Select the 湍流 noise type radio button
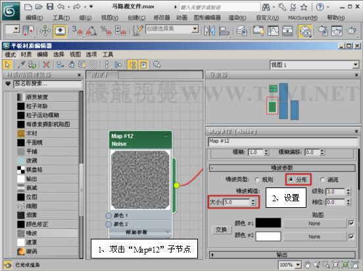Viewport: 363px width, 271px height. pyautogui.click(x=322, y=180)
